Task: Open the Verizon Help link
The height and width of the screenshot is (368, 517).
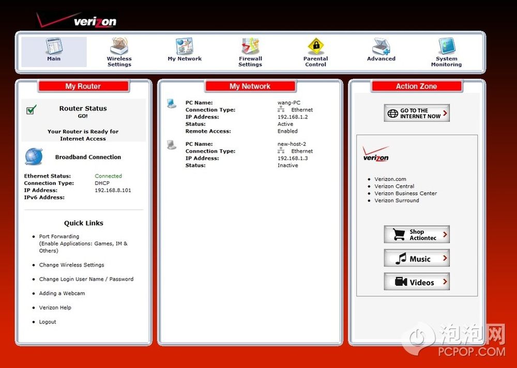Action: tap(55, 308)
